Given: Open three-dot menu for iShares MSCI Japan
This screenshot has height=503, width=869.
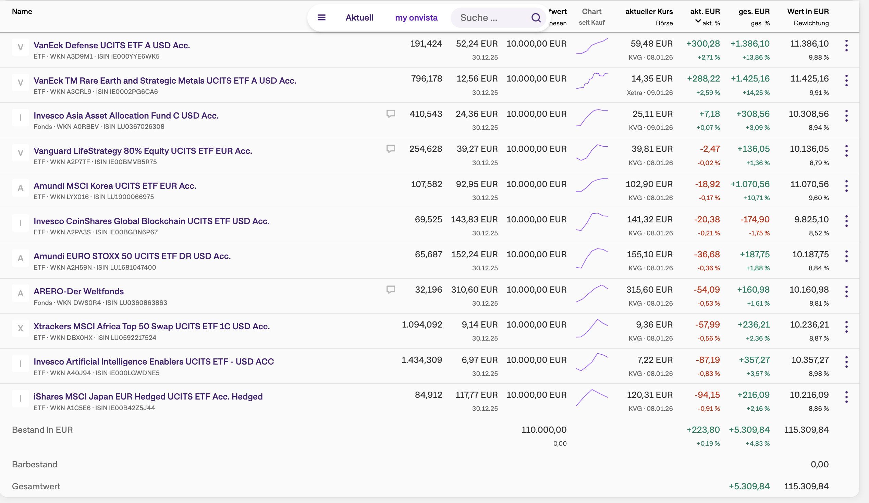Looking at the screenshot, I should coord(846,397).
